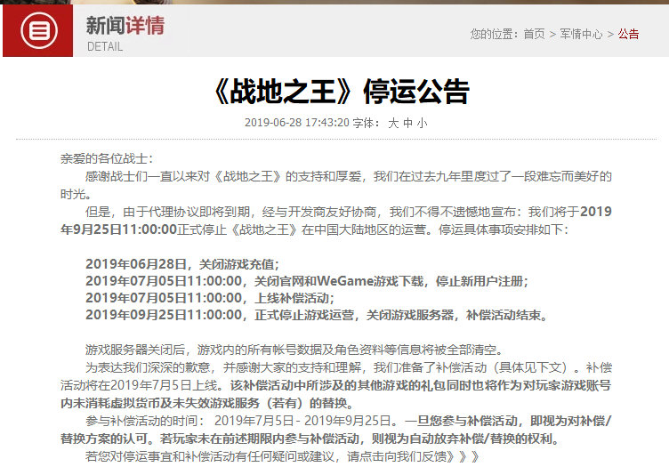Click the line about 关闭官网和WeGame游戏下载
The width and height of the screenshot is (669, 475).
pos(307,281)
